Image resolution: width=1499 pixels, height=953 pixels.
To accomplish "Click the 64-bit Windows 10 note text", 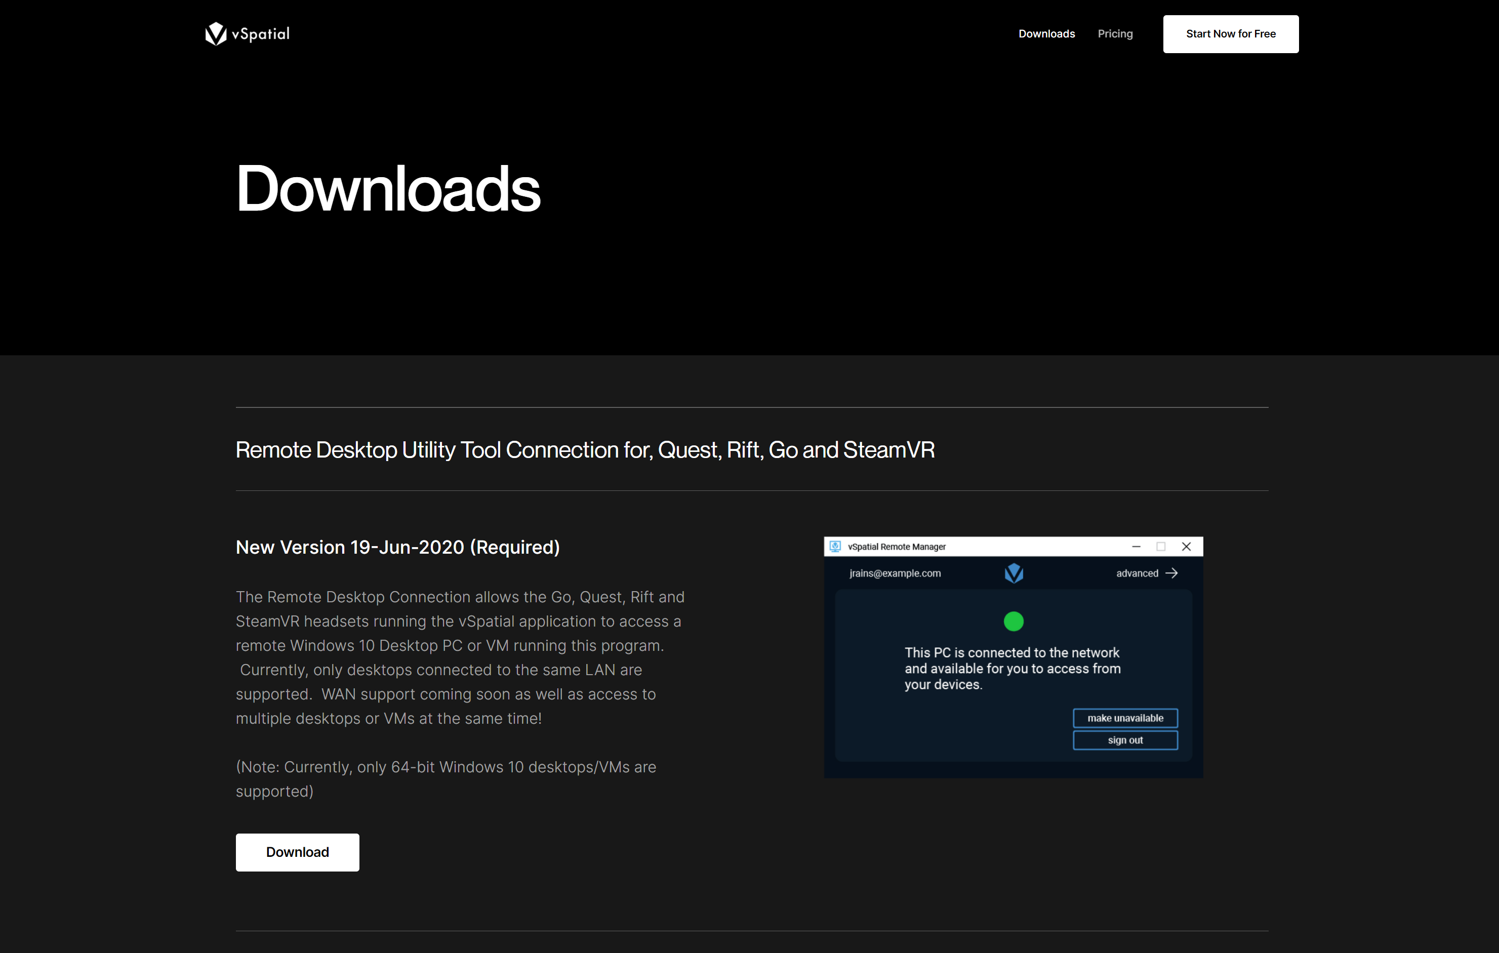I will [445, 779].
